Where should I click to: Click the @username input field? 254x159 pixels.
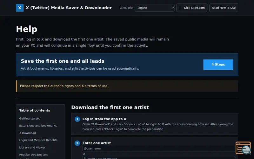click(158, 149)
